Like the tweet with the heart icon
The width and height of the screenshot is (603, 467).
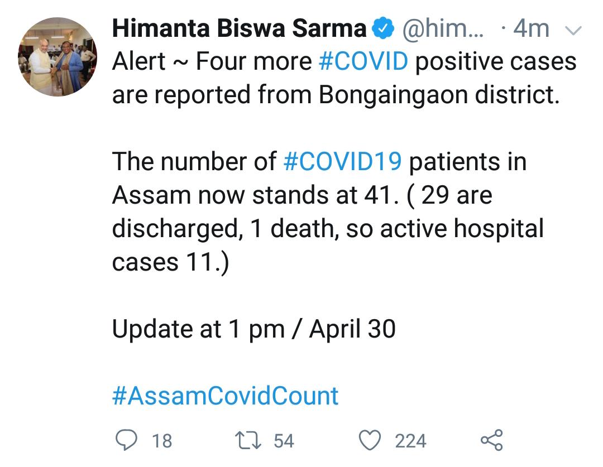point(370,440)
